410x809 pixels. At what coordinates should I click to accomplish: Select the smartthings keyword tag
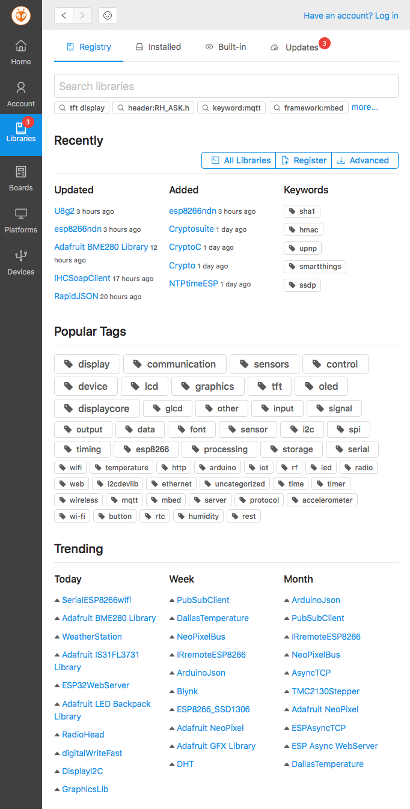(x=315, y=267)
